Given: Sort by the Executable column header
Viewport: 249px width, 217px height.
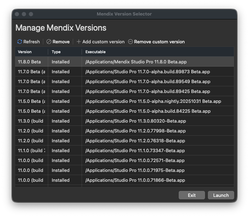Looking at the screenshot, I should click(95, 52).
